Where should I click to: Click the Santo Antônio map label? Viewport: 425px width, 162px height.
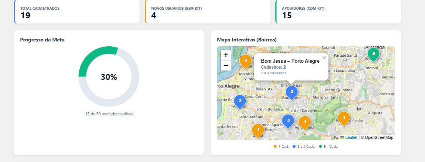(x=250, y=117)
